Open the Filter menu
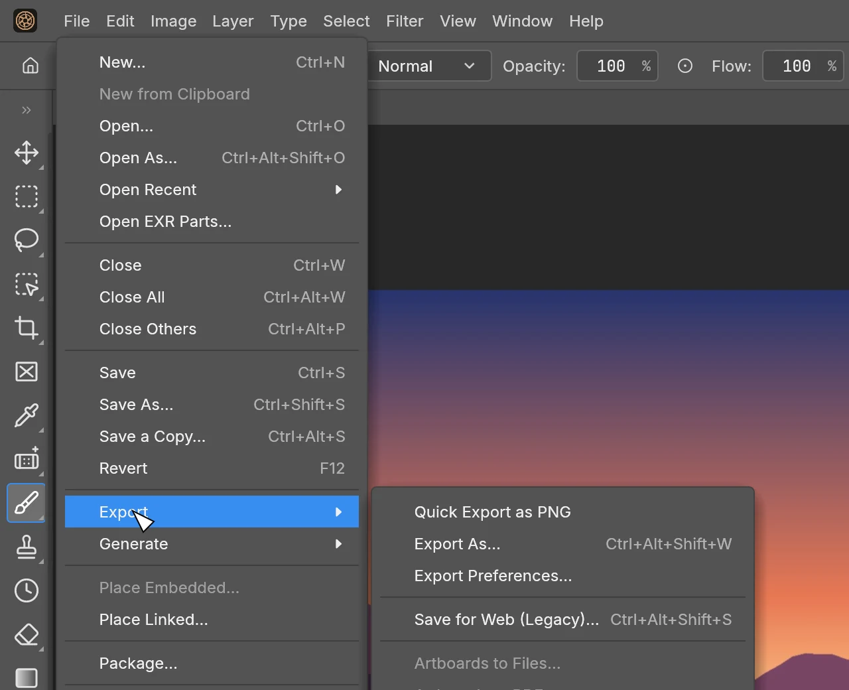849x690 pixels. (405, 21)
